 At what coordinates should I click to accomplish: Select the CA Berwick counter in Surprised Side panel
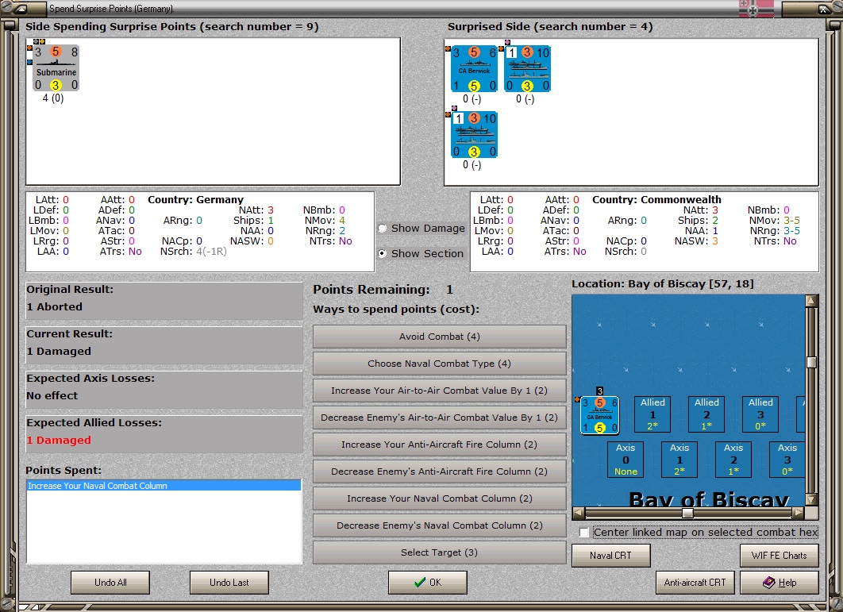coord(474,69)
